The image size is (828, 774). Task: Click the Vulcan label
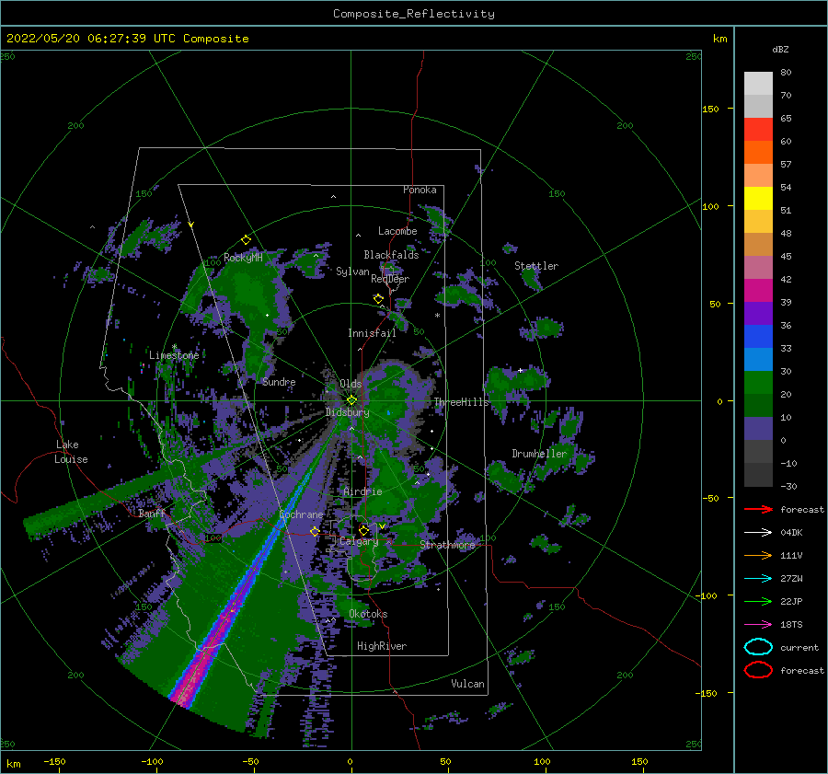pyautogui.click(x=467, y=684)
